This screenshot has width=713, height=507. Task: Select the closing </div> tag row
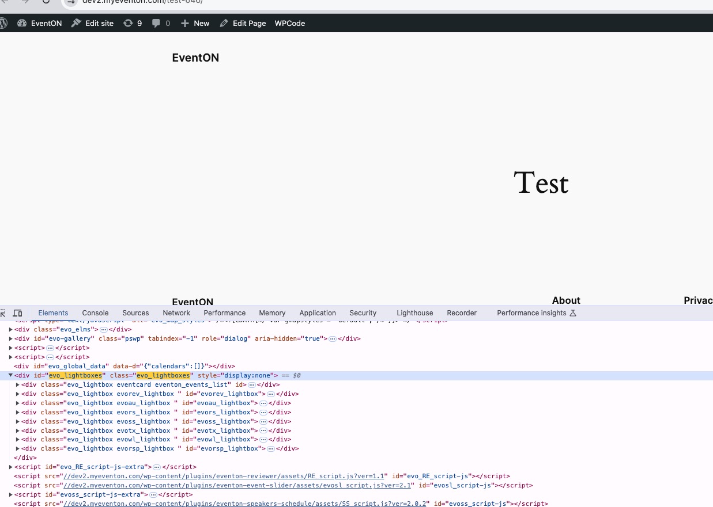pos(356,458)
